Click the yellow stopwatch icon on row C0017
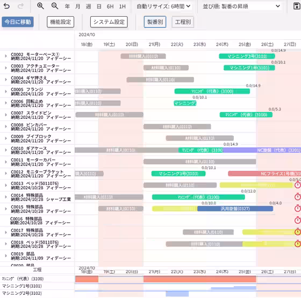Viewport: 301px width, 298px height. (x=298, y=232)
